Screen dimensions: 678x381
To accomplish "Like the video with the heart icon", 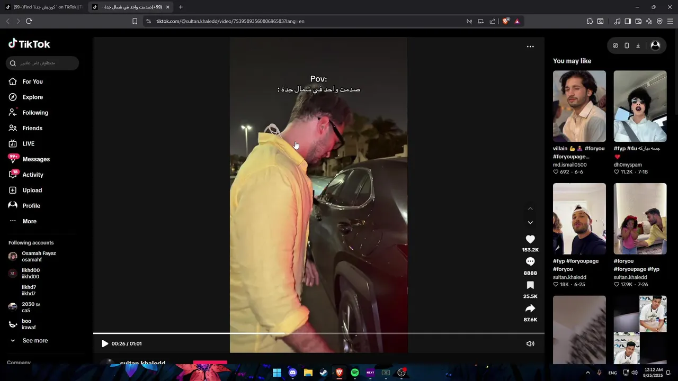I will click(x=530, y=240).
